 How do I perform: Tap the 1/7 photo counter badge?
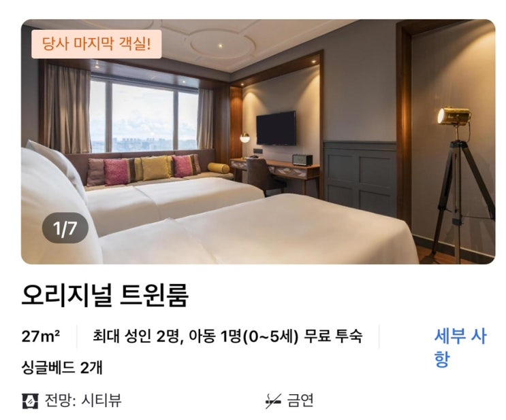(x=65, y=228)
